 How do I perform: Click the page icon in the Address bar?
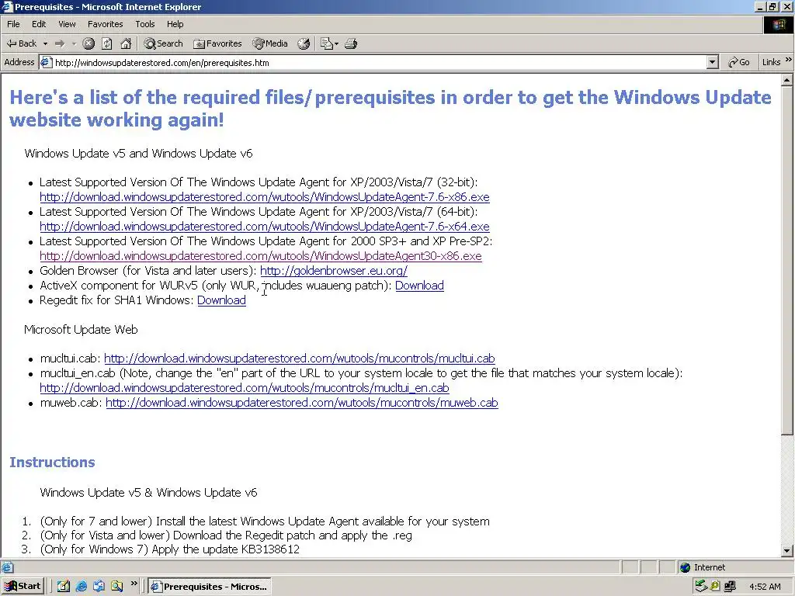46,62
